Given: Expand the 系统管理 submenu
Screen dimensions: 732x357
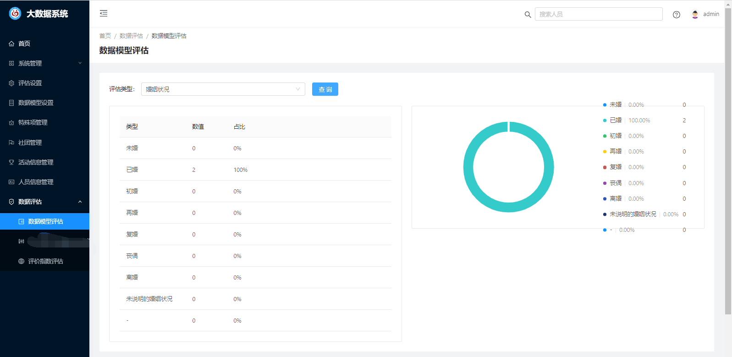Looking at the screenshot, I should click(44, 63).
